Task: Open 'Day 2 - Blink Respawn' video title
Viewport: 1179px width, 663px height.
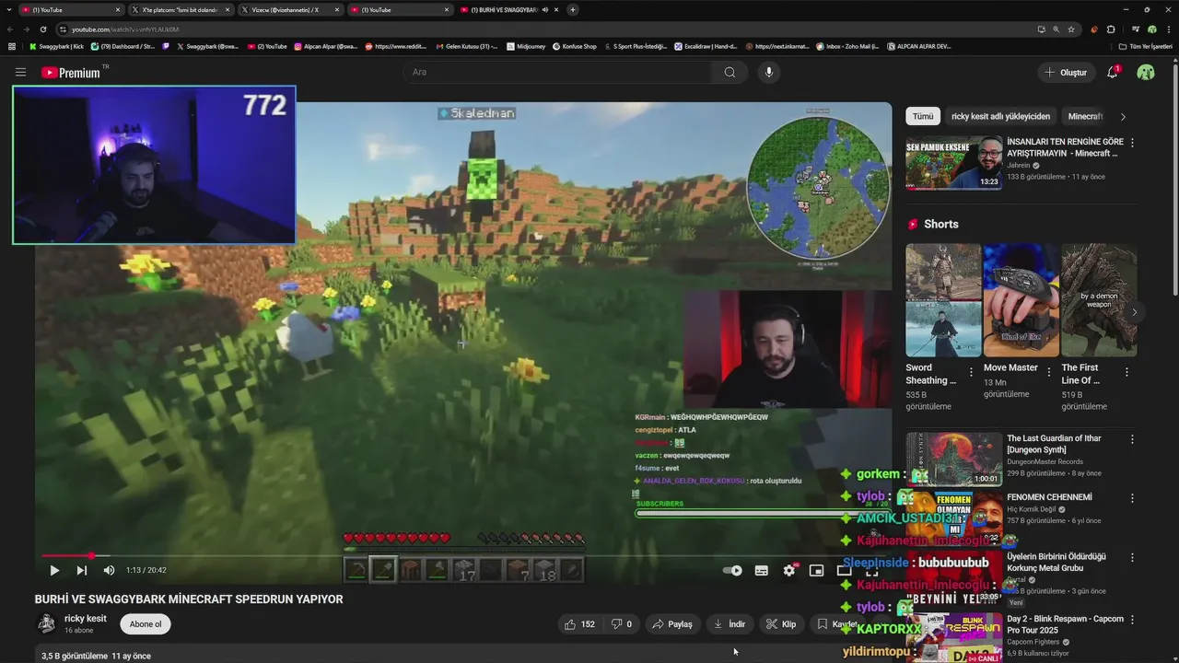Action: 1065,624
